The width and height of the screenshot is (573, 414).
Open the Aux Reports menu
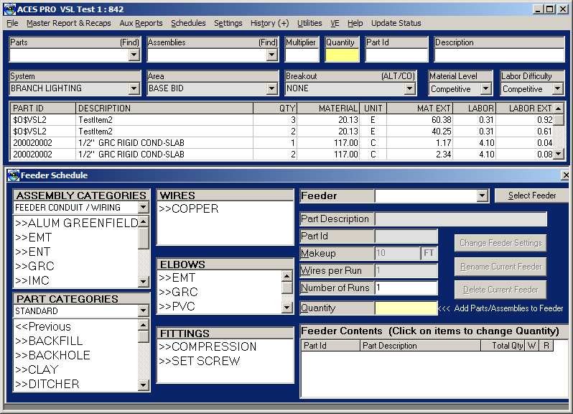point(141,23)
